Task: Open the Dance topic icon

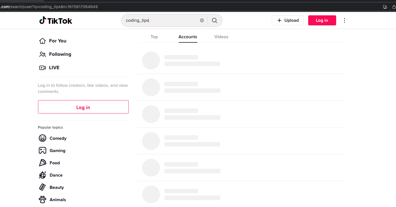Action: [x=42, y=175]
